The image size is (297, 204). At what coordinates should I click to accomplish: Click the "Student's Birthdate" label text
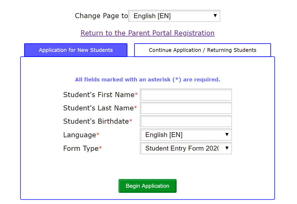(96, 122)
